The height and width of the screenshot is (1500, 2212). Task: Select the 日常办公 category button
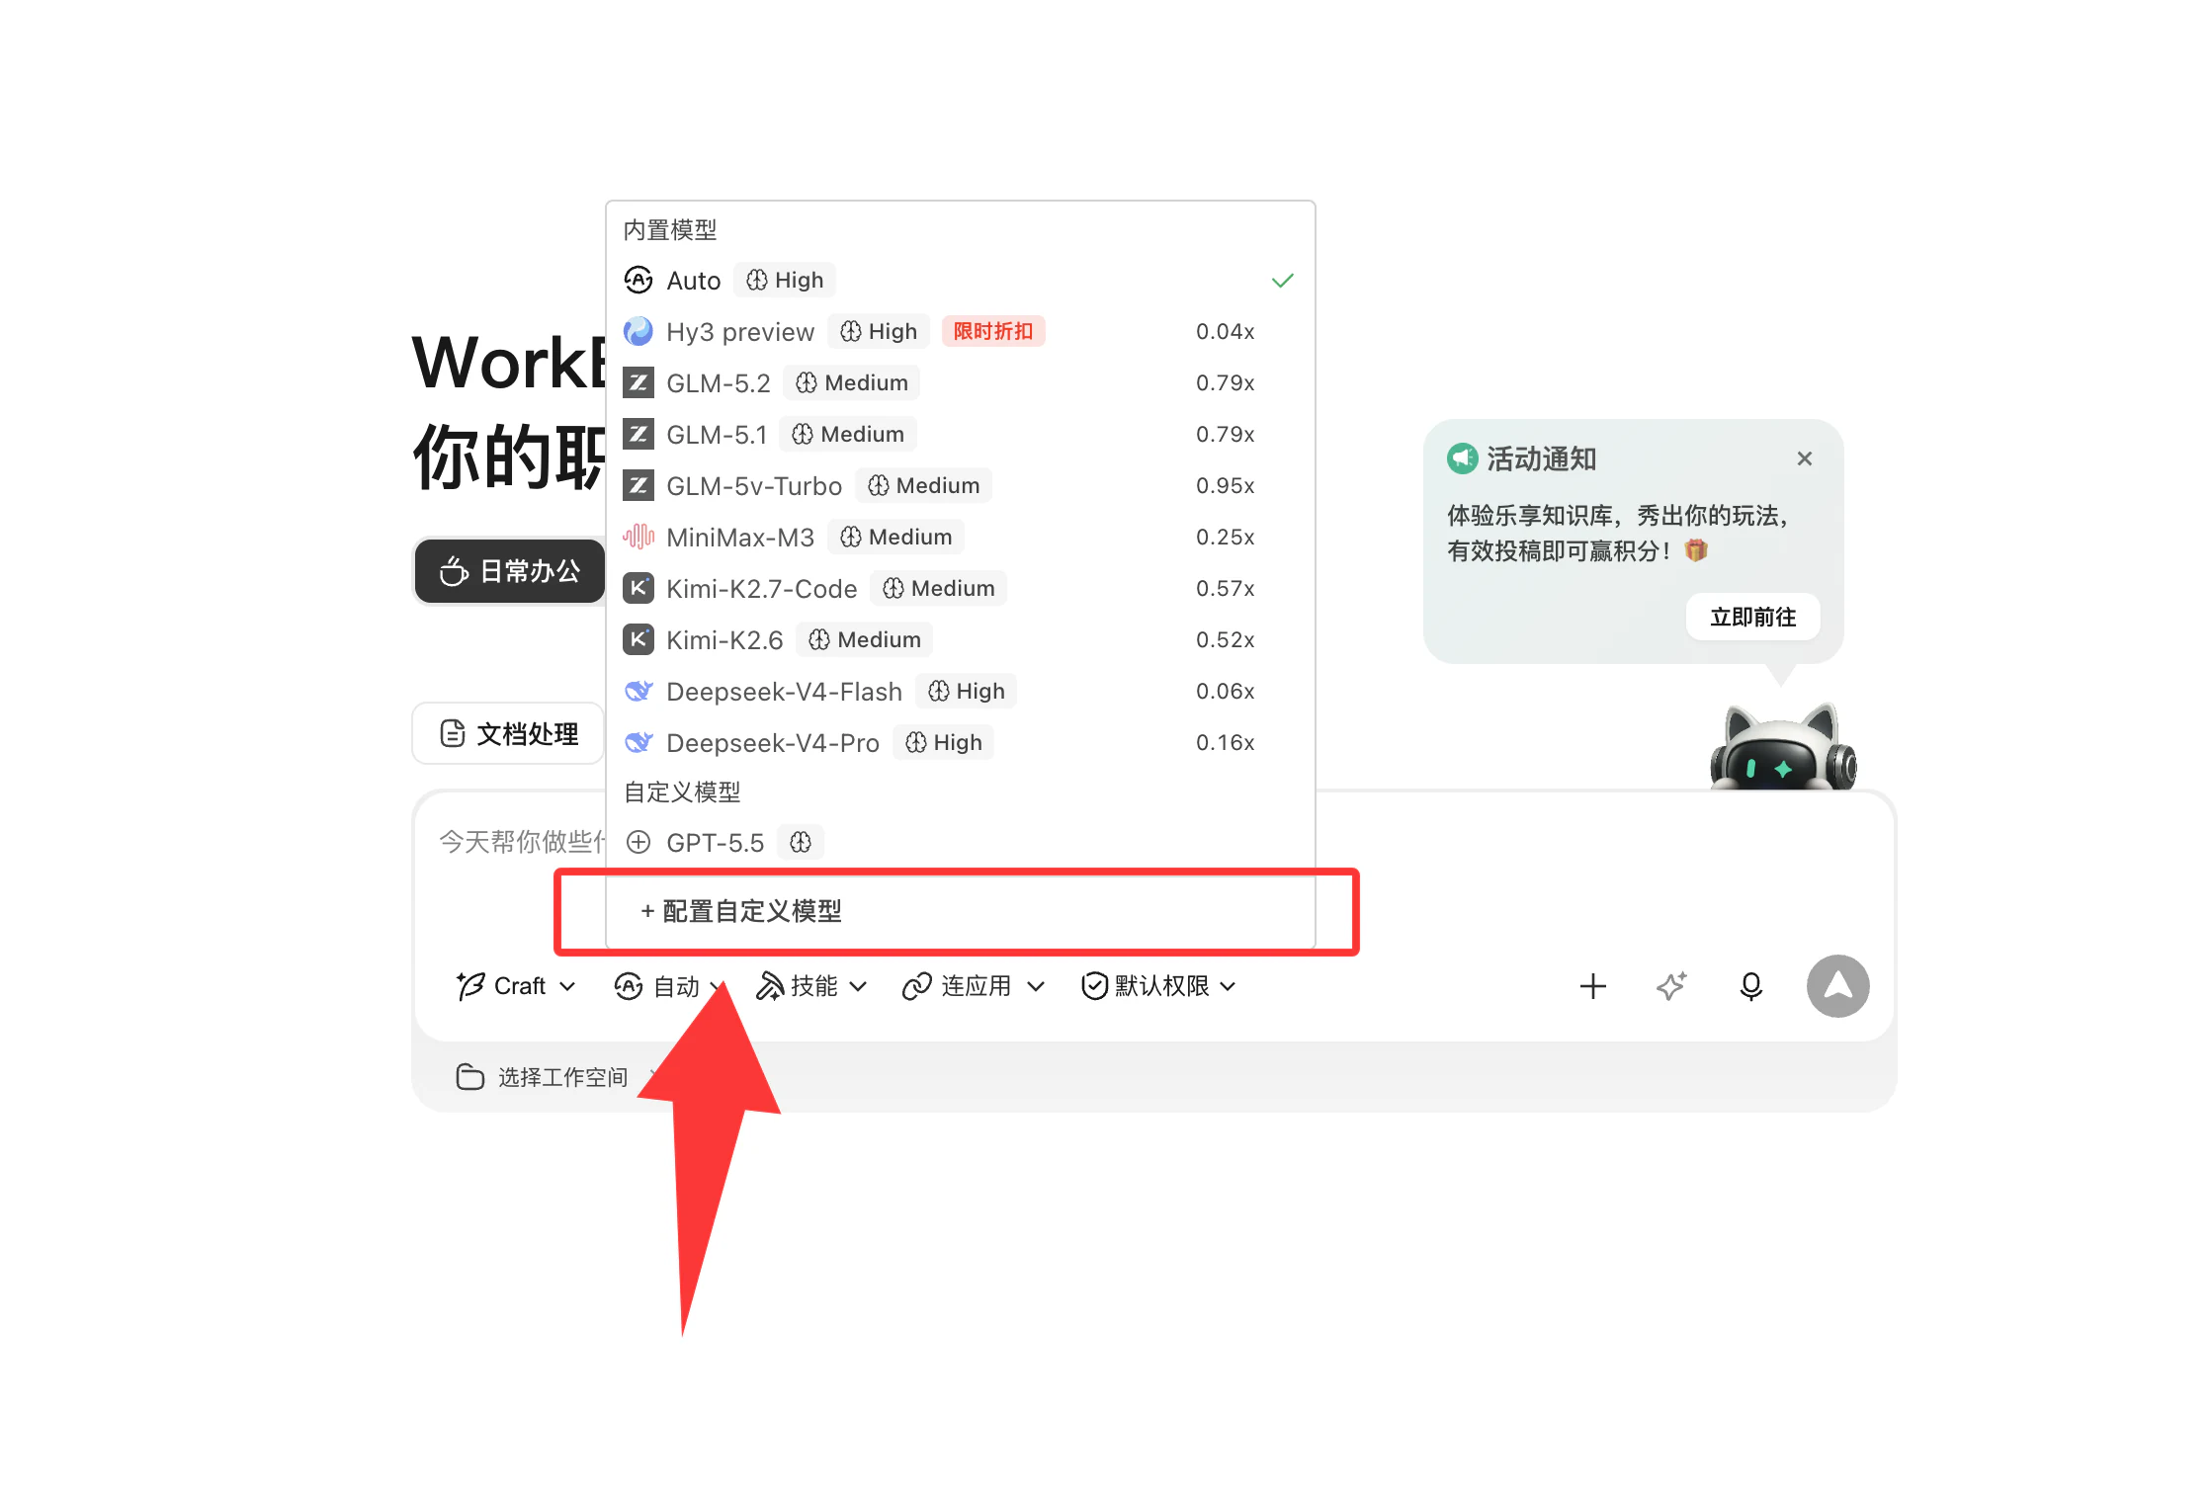(x=510, y=571)
